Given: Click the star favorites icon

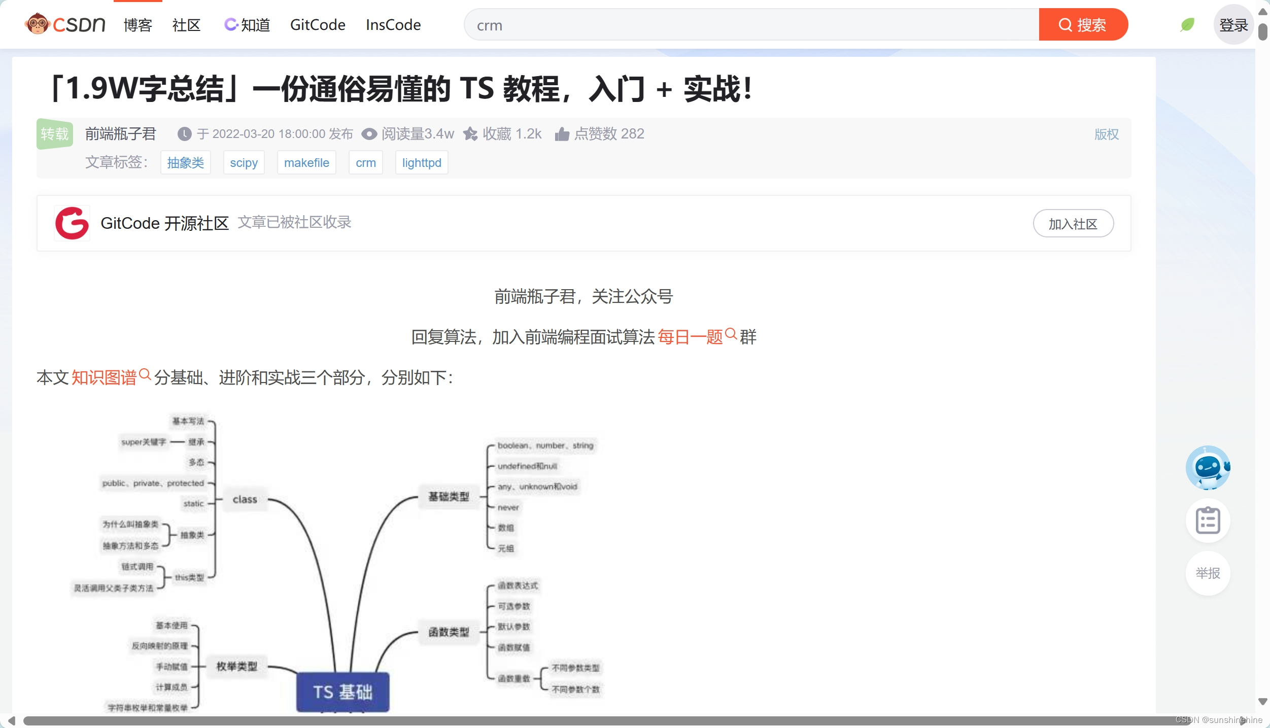Looking at the screenshot, I should [470, 134].
